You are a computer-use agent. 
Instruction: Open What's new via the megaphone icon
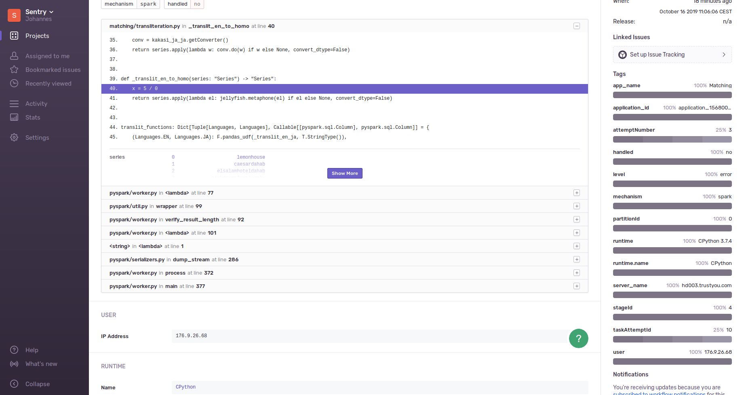pos(14,363)
